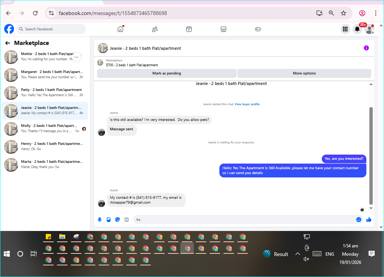
Task: Open the conversation information icon
Action: tap(366, 48)
